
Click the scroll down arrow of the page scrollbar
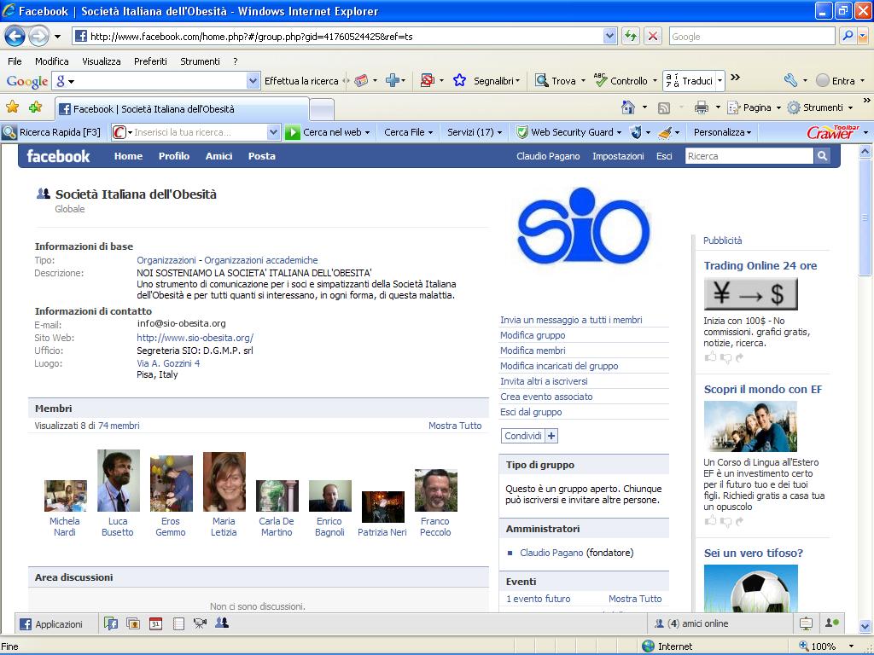[x=865, y=625]
